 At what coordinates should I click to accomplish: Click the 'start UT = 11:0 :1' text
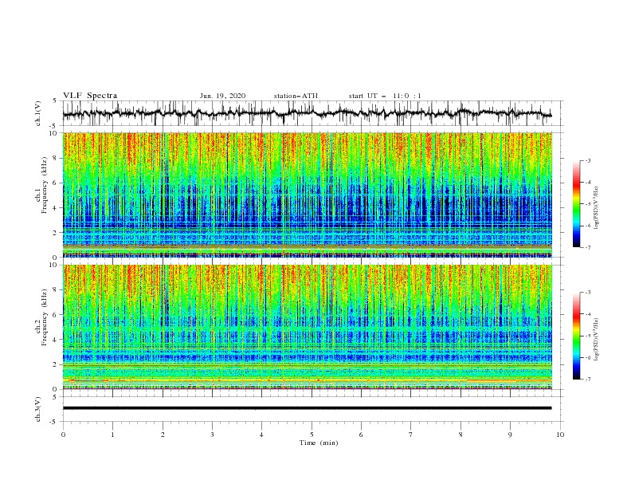point(385,96)
